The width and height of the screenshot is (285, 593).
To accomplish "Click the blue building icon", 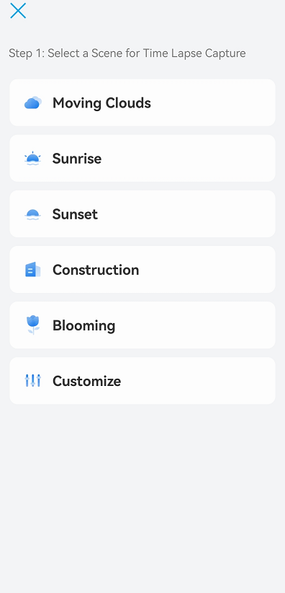I will (33, 270).
